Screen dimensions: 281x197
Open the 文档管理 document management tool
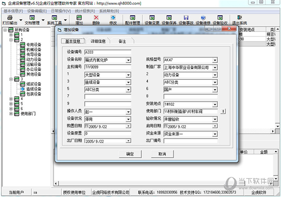pos(32,19)
